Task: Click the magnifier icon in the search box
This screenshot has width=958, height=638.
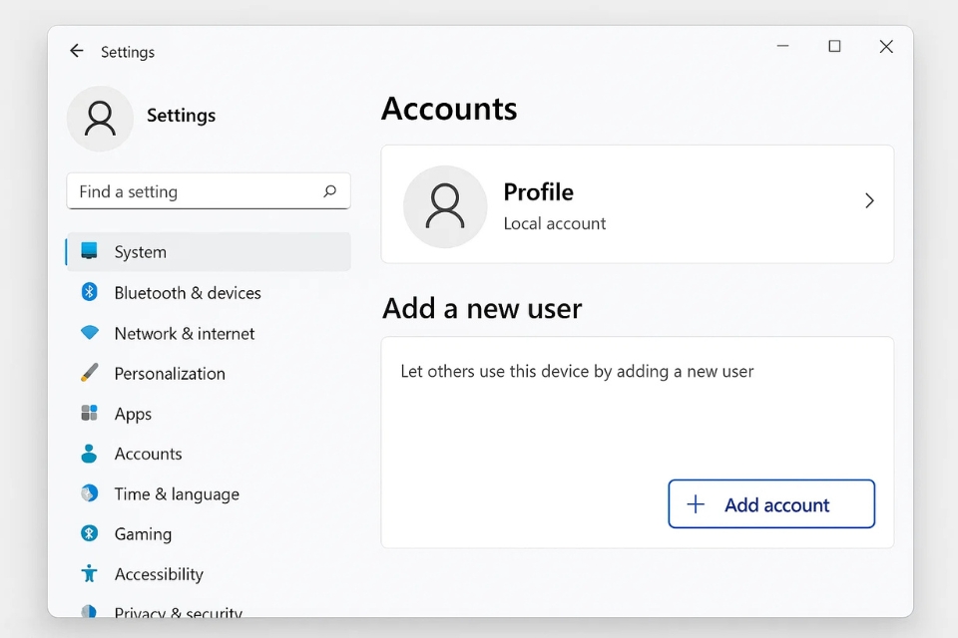Action: tap(330, 191)
